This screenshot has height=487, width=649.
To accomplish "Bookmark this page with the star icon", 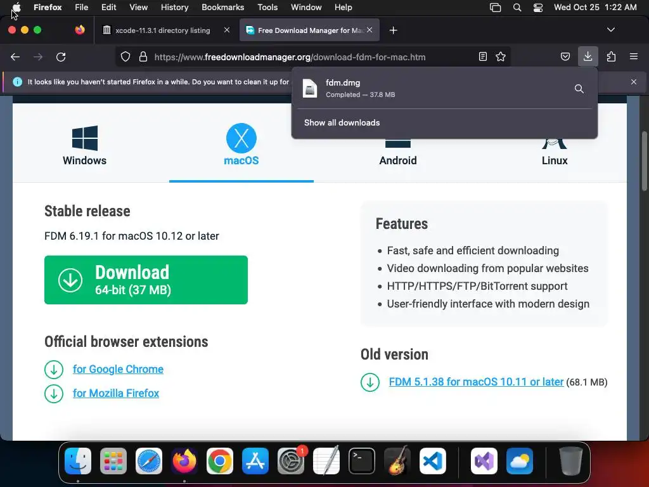I will (x=501, y=56).
